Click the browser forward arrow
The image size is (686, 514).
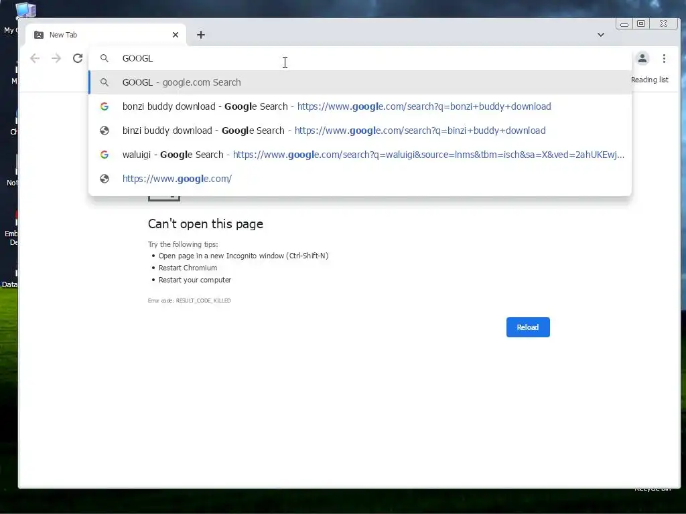pyautogui.click(x=56, y=58)
